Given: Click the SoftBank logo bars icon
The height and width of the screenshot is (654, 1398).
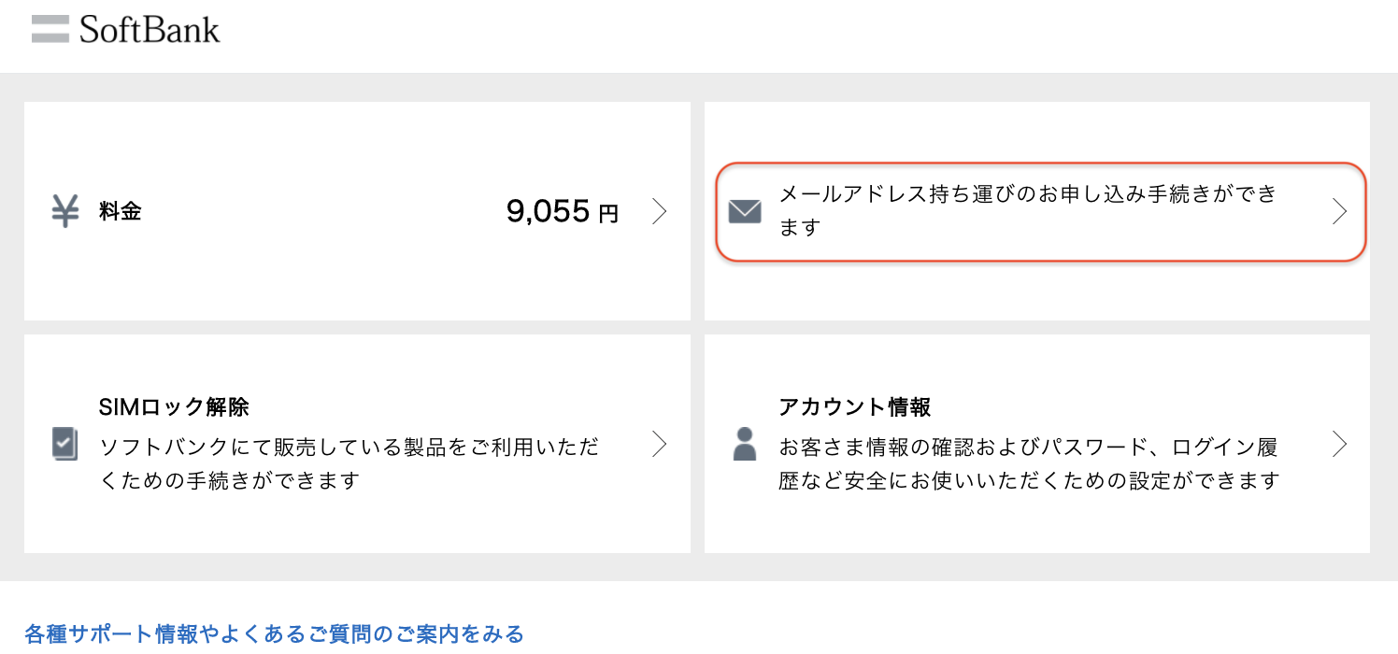Looking at the screenshot, I should click(49, 29).
